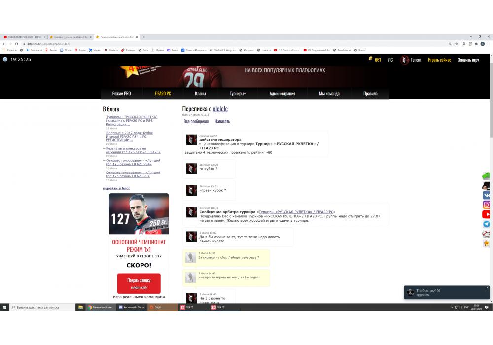Image resolution: width=493 pixels, height=345 pixels.
Task: Click the gold coin icon beside 661
Action: tap(370, 59)
